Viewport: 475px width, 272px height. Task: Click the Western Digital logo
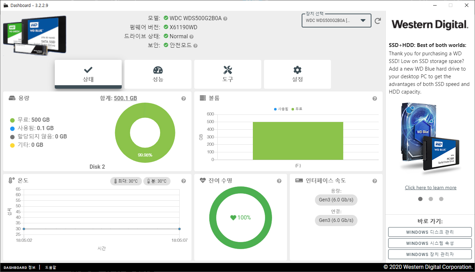(430, 25)
